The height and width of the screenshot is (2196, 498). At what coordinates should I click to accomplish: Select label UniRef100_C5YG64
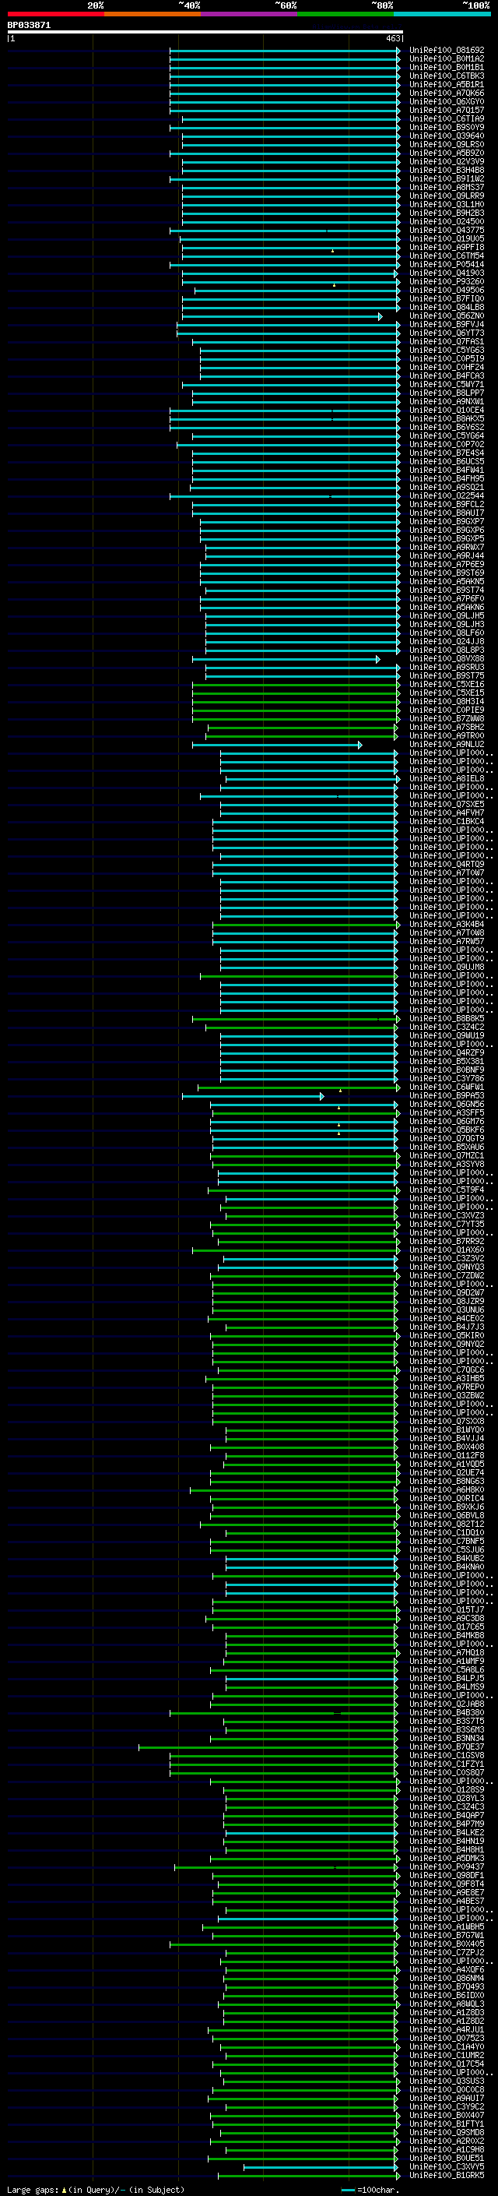click(x=447, y=436)
